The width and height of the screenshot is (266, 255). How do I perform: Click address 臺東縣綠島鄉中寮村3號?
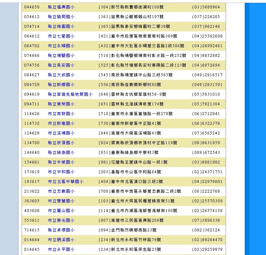pos(135,153)
